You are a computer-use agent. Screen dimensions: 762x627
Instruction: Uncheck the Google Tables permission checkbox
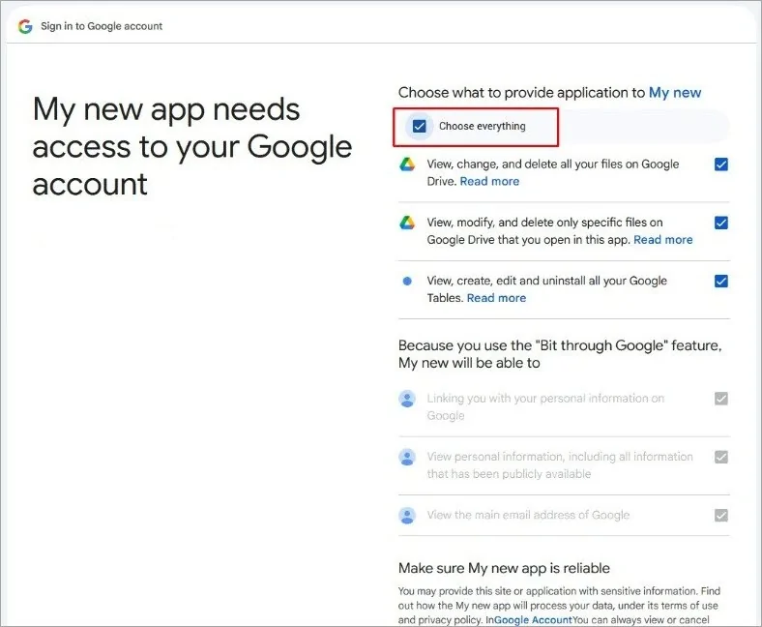pos(720,281)
